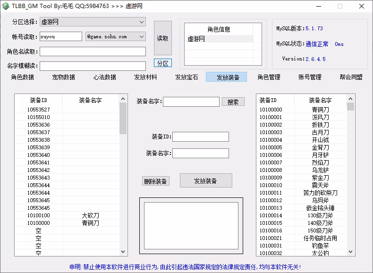This screenshot has width=373, height=273.
Task: Click the 分区 button
Action: click(163, 63)
